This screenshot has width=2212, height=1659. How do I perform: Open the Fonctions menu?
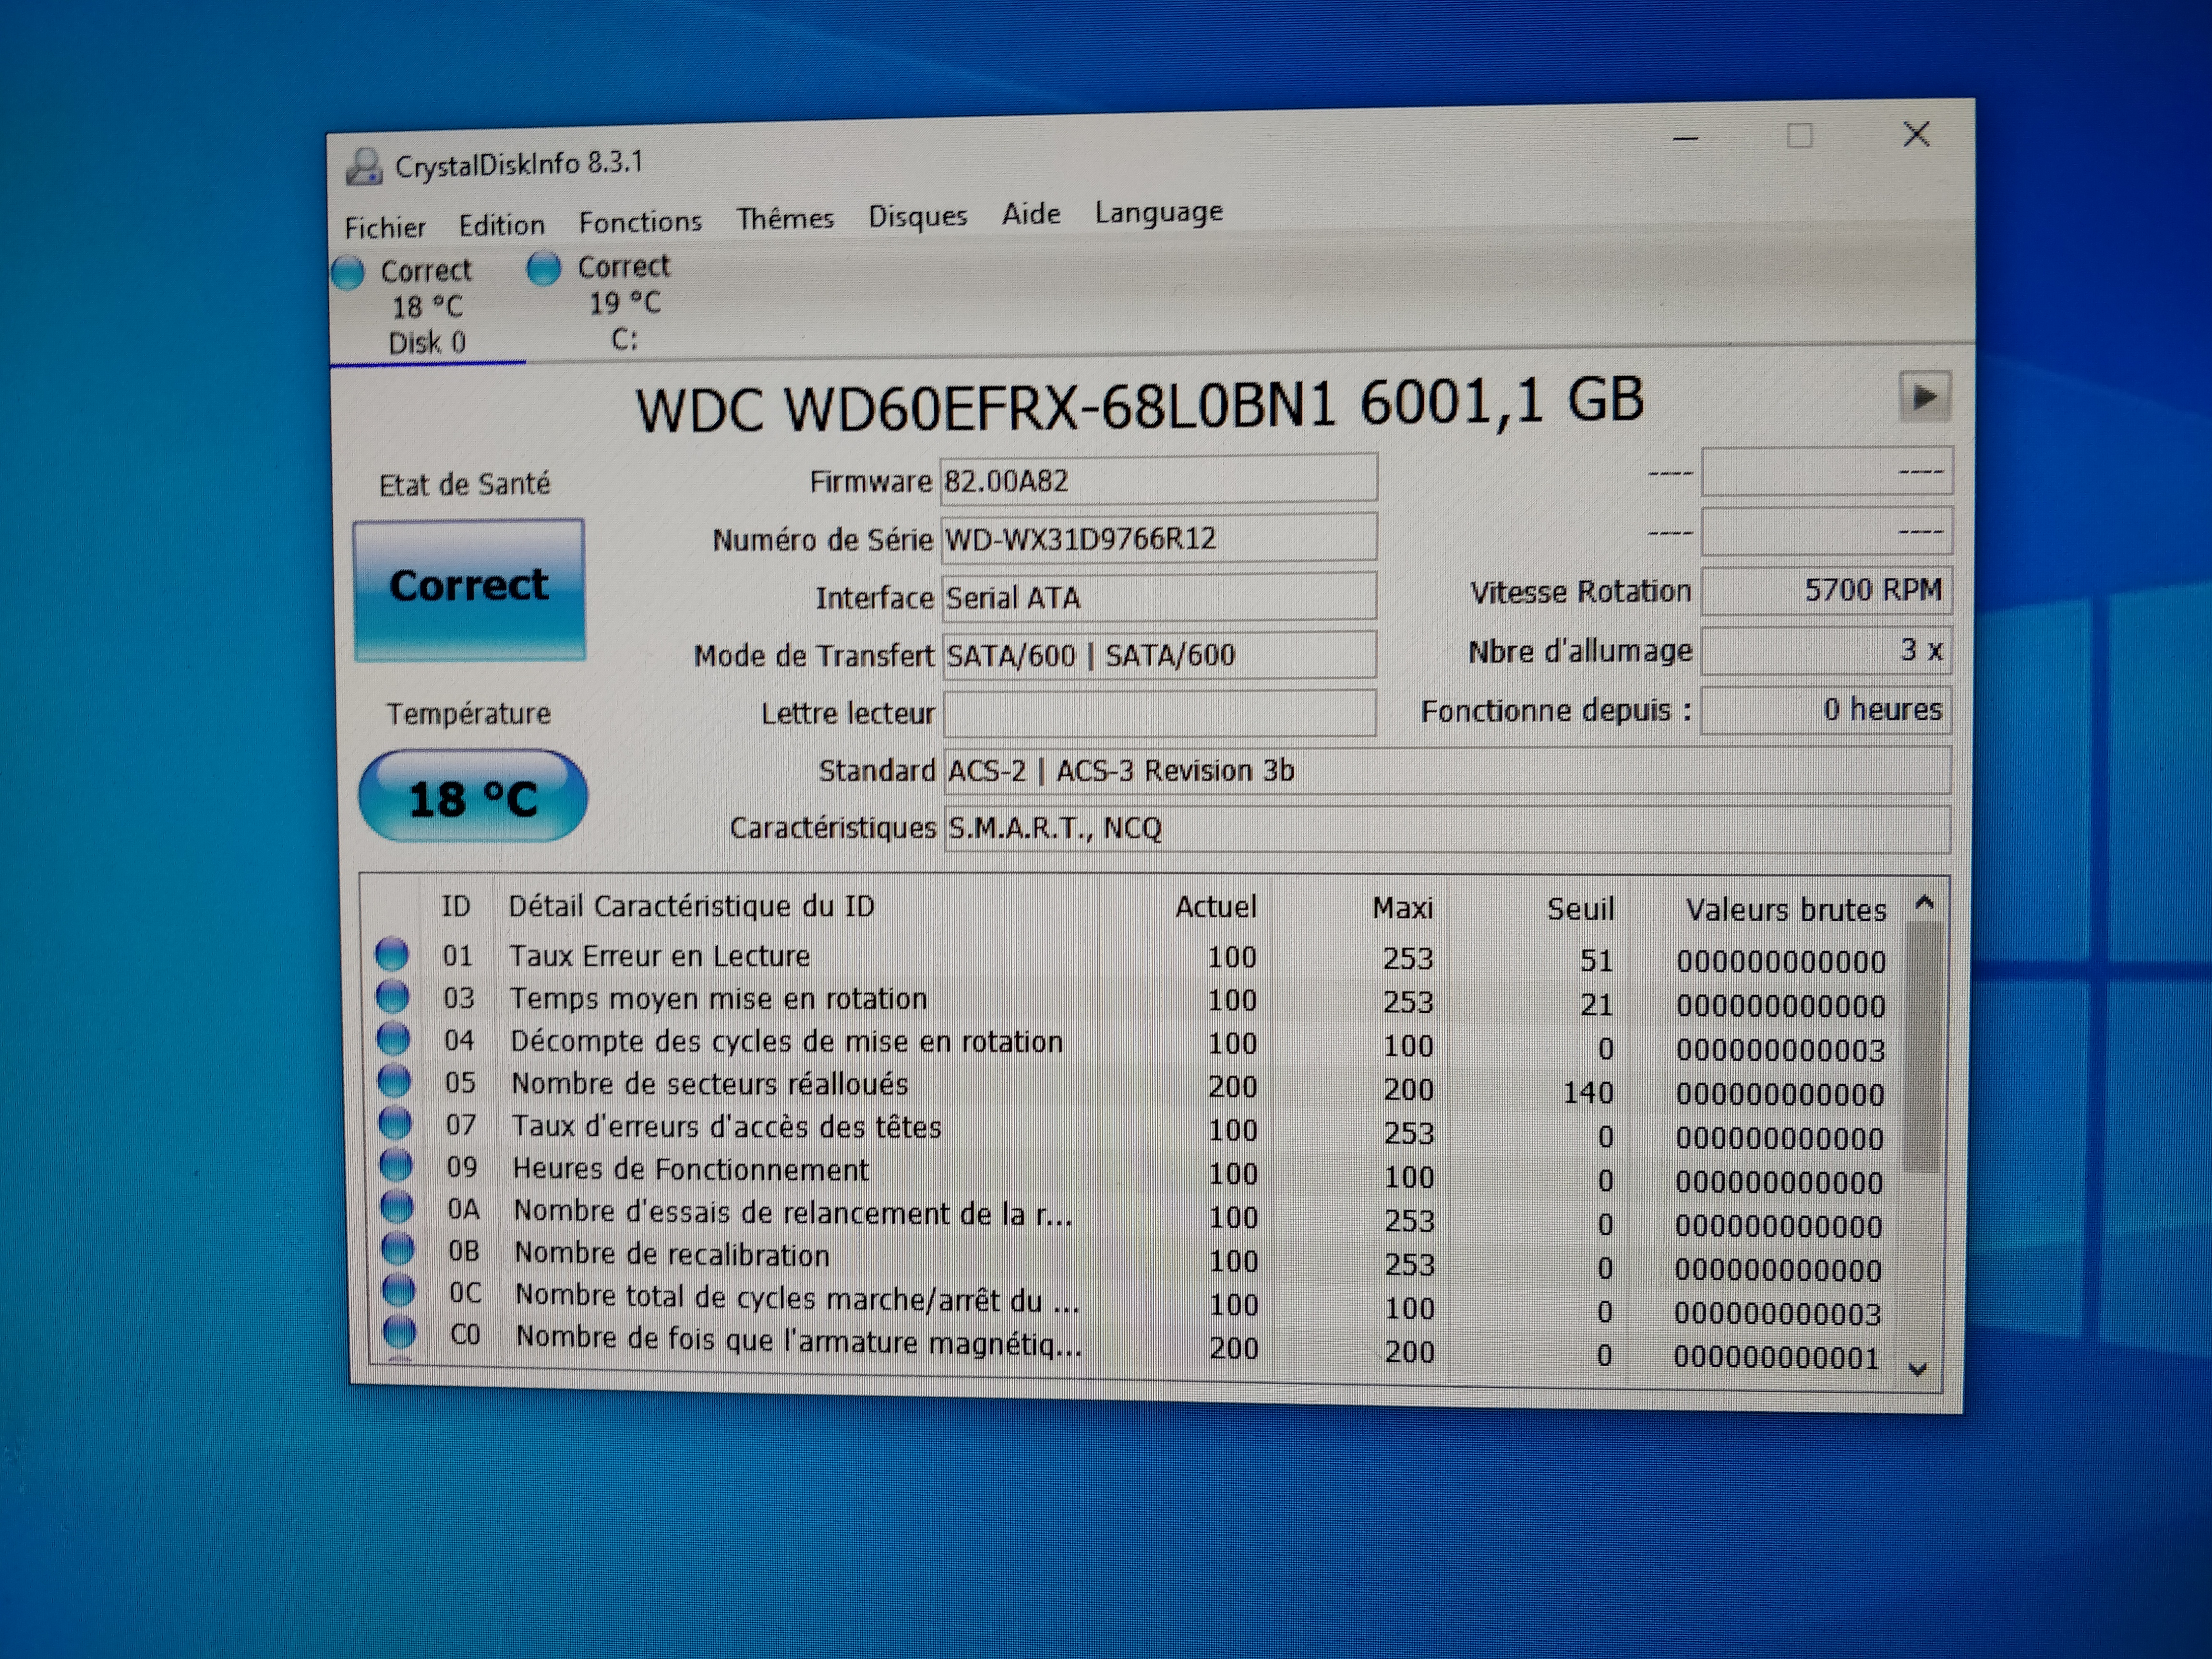[x=640, y=222]
